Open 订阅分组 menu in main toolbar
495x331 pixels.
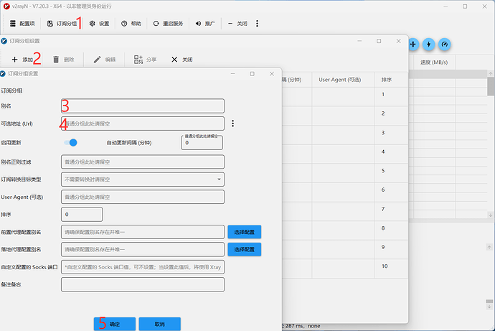click(62, 24)
